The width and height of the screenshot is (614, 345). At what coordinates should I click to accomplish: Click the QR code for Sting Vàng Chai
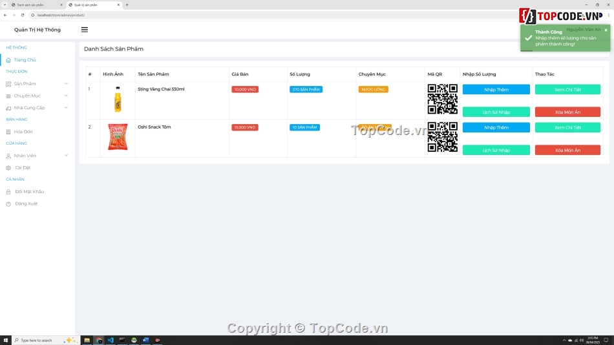pos(443,99)
